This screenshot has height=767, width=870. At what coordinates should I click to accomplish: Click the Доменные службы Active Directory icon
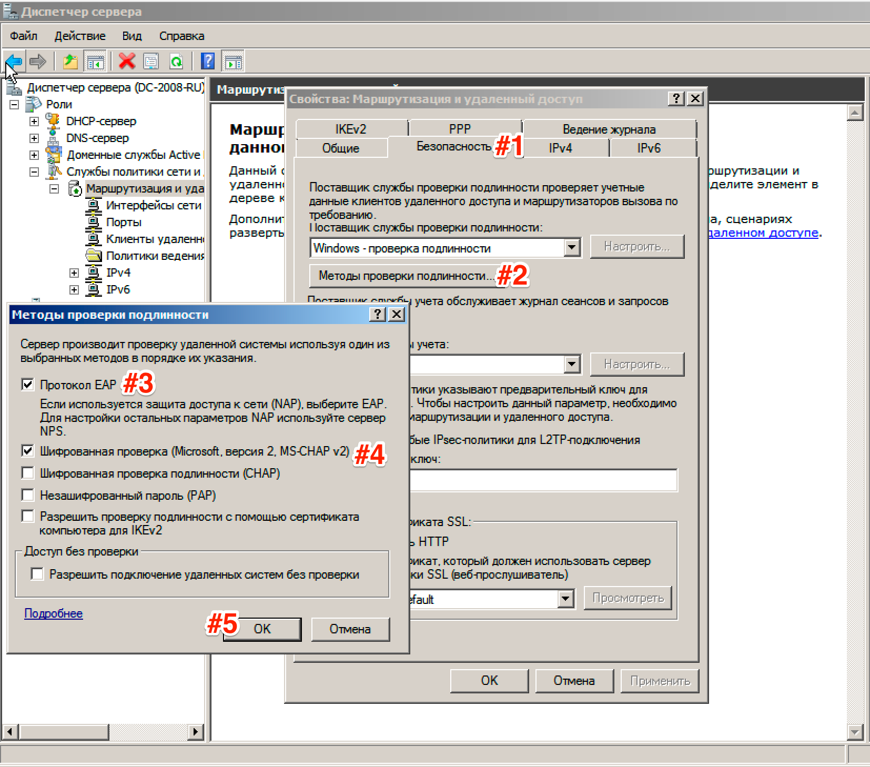coord(53,155)
